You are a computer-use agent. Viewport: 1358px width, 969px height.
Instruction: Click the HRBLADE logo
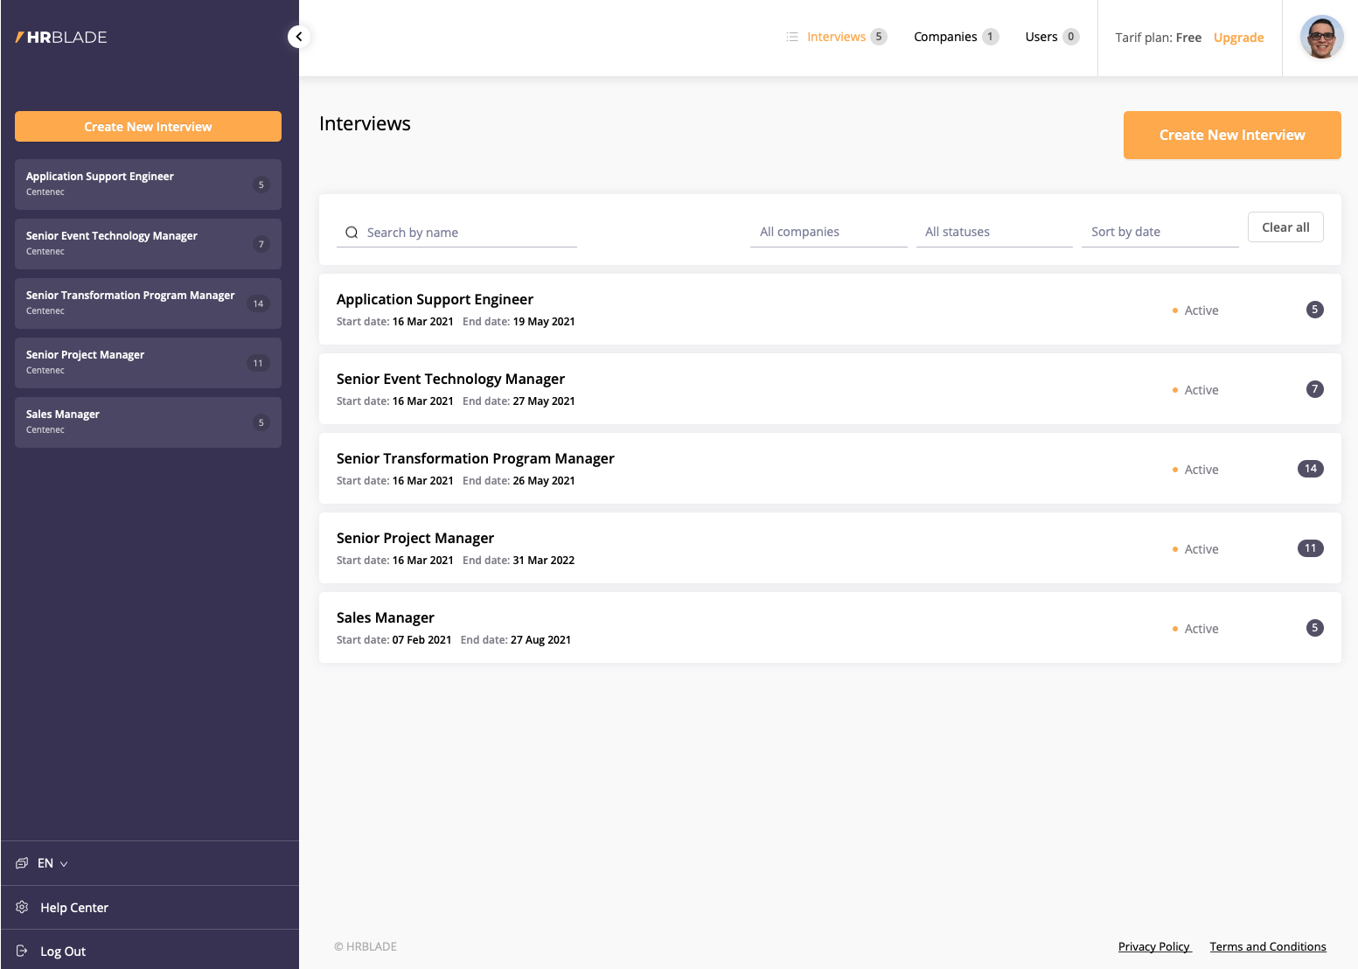tap(61, 38)
